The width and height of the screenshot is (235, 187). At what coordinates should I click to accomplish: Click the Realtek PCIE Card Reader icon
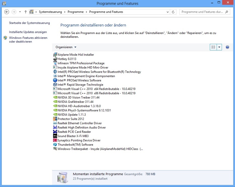pos(55,132)
